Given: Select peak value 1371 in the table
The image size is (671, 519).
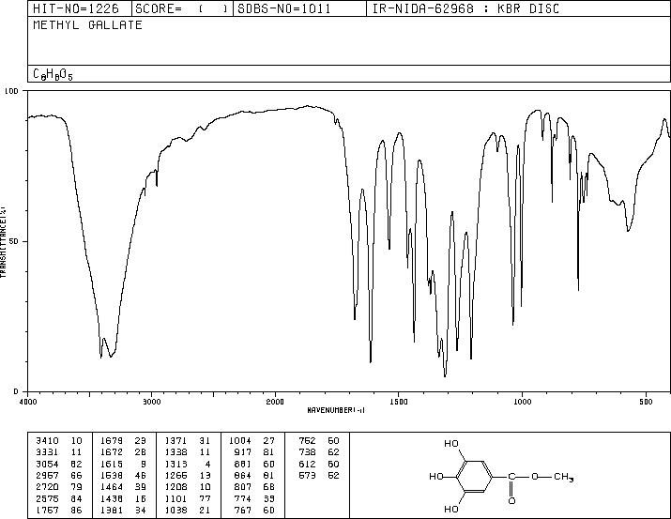Looking at the screenshot, I should pyautogui.click(x=175, y=441).
